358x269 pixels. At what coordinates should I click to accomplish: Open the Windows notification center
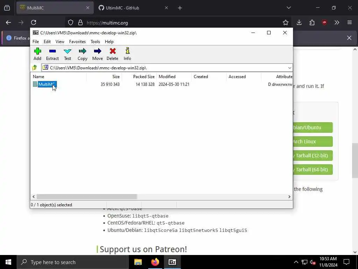coord(346,262)
